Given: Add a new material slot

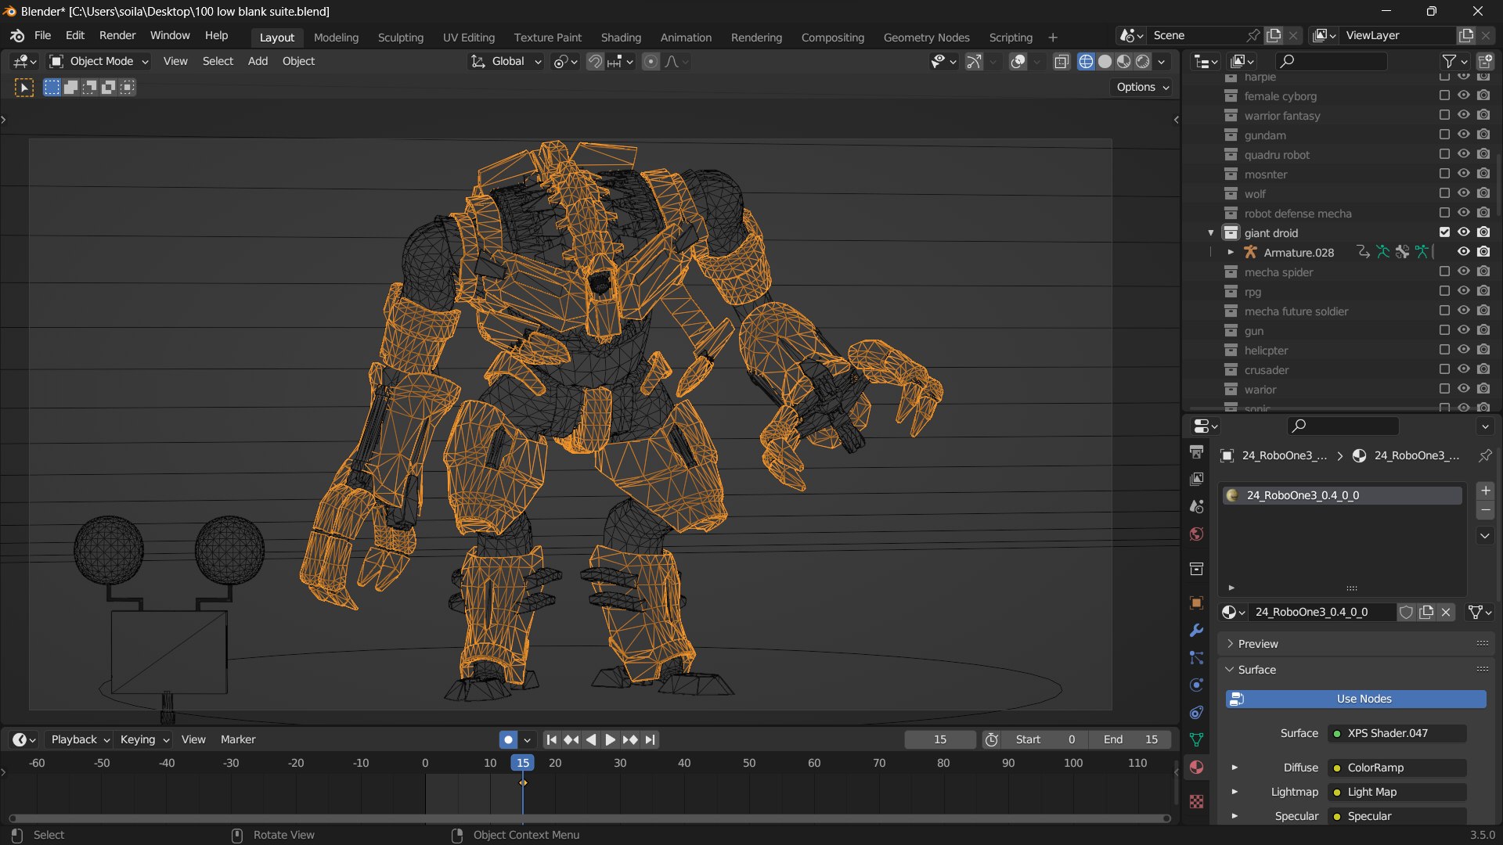Looking at the screenshot, I should click(1485, 491).
